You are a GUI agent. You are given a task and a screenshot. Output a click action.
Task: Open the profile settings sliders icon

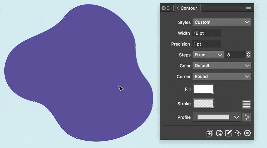[247, 117]
